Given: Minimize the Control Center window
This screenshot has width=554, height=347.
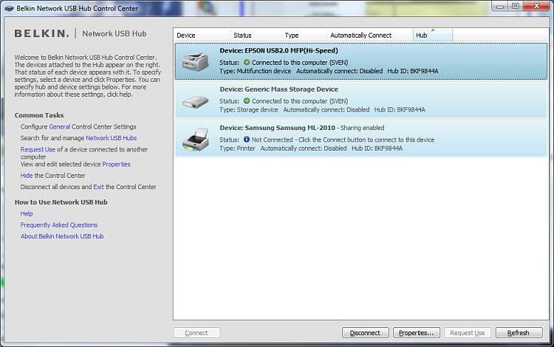Looking at the screenshot, I should click(500, 6).
